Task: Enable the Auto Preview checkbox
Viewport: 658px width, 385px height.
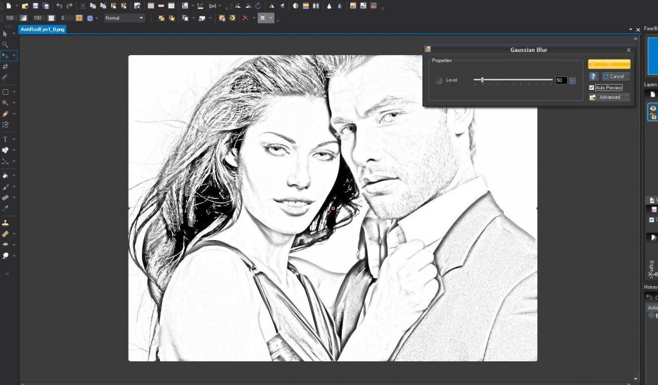Action: (592, 87)
